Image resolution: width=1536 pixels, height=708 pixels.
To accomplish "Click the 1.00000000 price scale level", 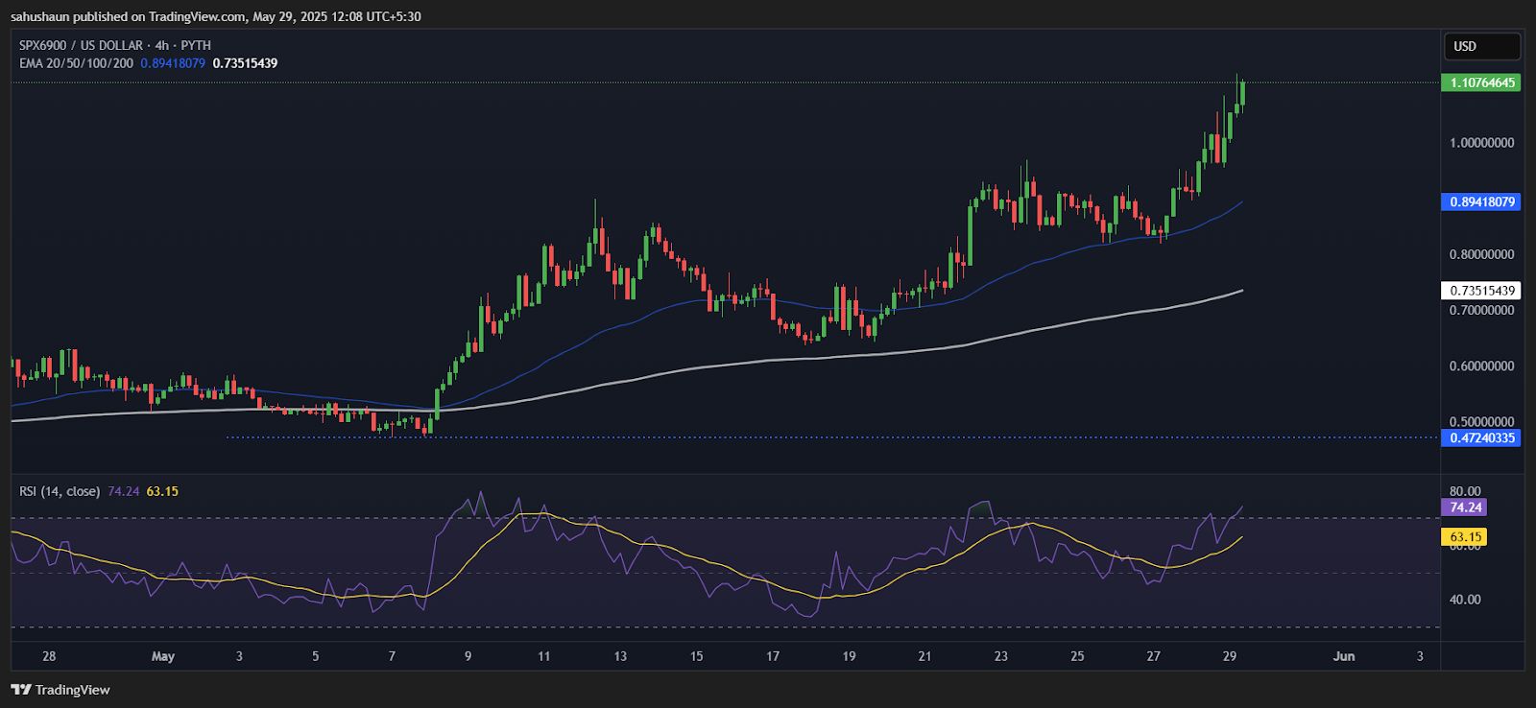I will click(1481, 143).
